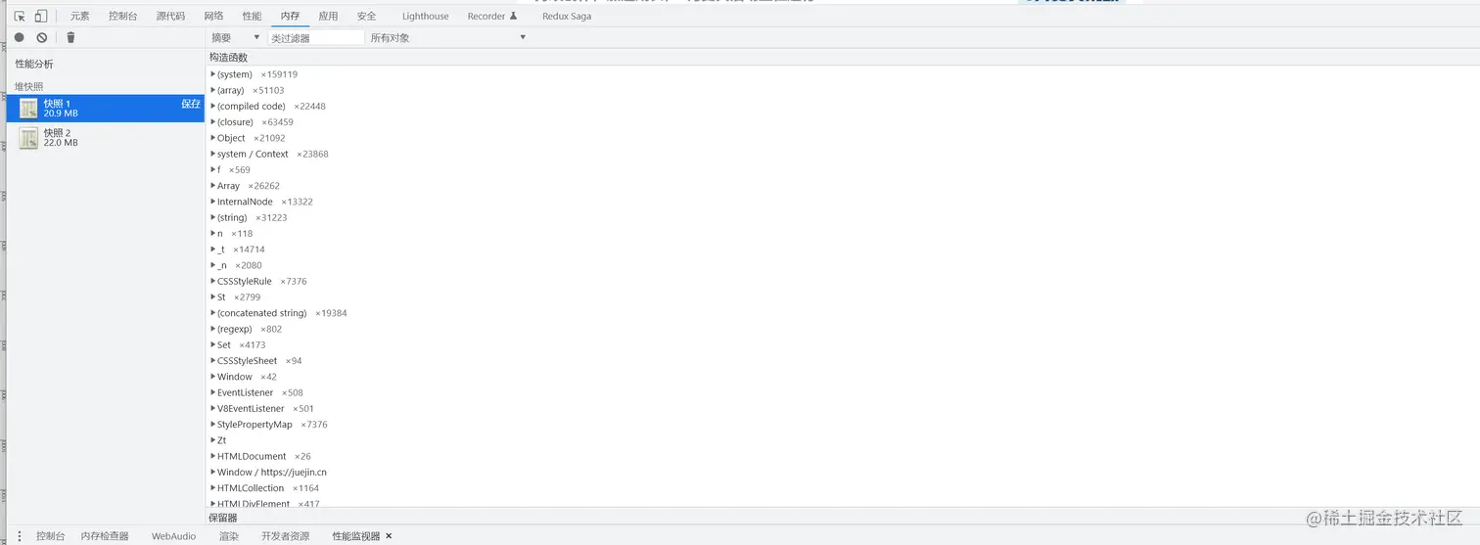Expand the StylePropertyMap row

(213, 425)
